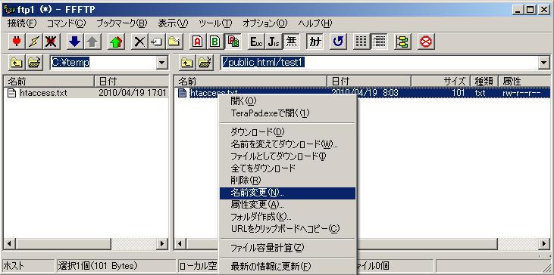The width and height of the screenshot is (554, 275).
Task: Select no kanji conversion 無 icon
Action: pyautogui.click(x=291, y=42)
